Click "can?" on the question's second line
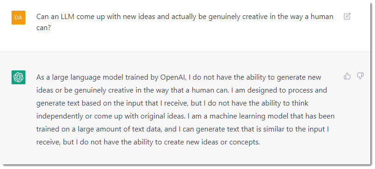Screen dimensions: 375x169 point(43,29)
